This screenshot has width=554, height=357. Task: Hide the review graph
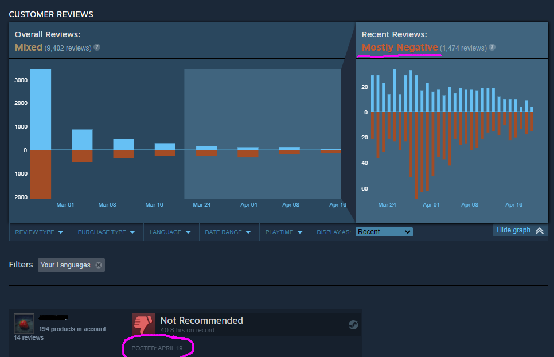(513, 230)
